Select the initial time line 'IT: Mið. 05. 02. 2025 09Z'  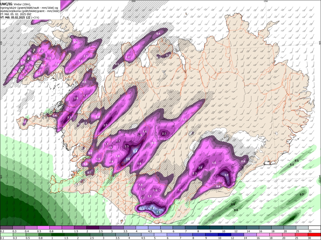point(16,14)
